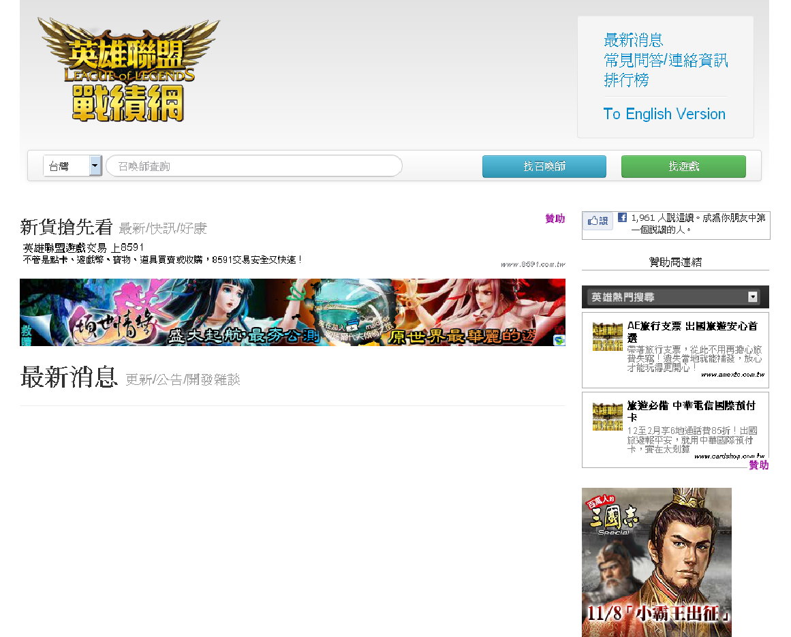The image size is (791, 637).
Task: Click the Facebook 讚 like button
Action: 598,221
